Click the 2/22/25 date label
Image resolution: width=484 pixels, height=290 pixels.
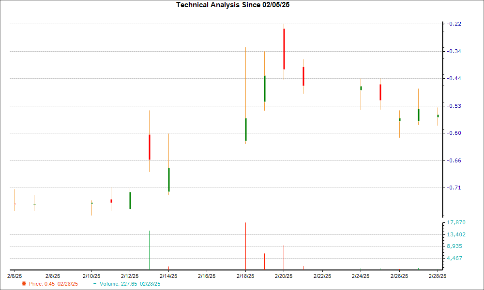pos(322,276)
